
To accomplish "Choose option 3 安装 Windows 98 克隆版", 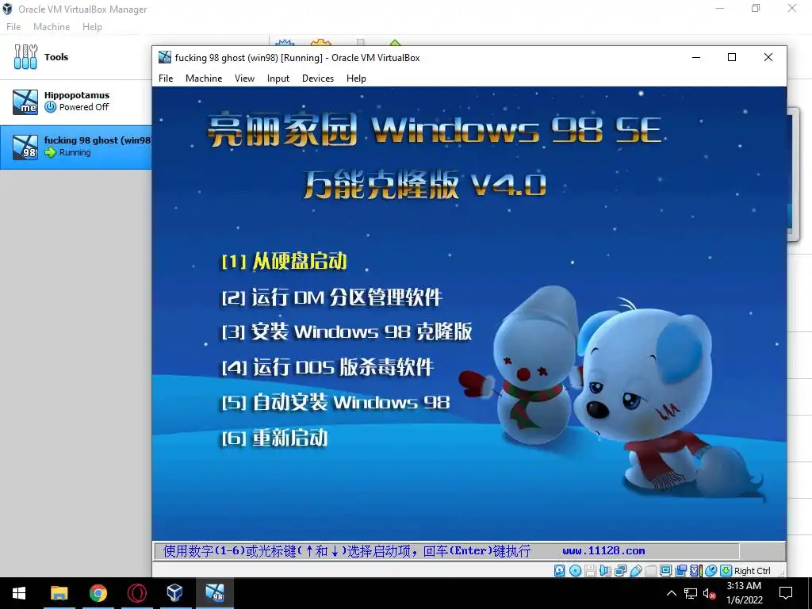I will 347,331.
